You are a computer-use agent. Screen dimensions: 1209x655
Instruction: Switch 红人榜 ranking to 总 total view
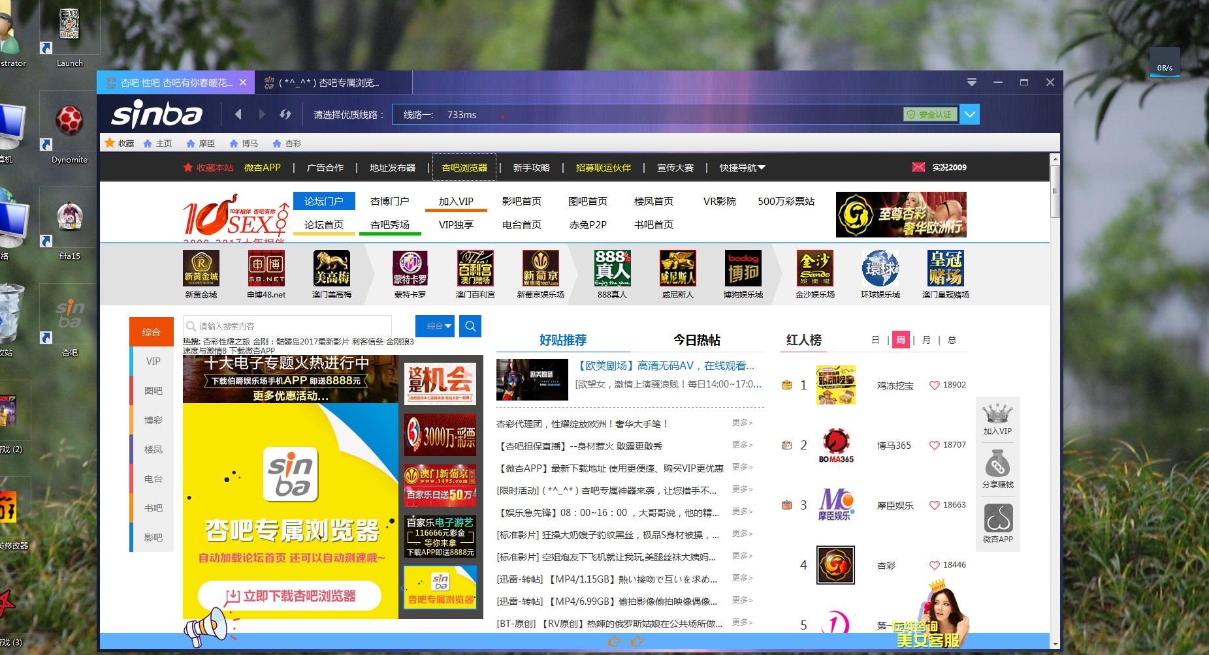tap(953, 340)
